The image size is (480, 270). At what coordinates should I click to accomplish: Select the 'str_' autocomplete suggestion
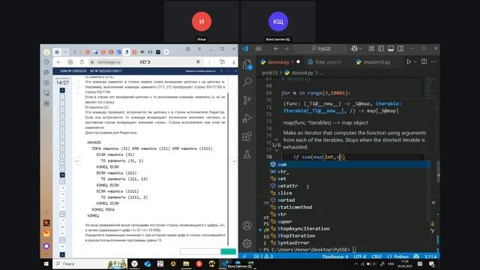click(x=350, y=172)
